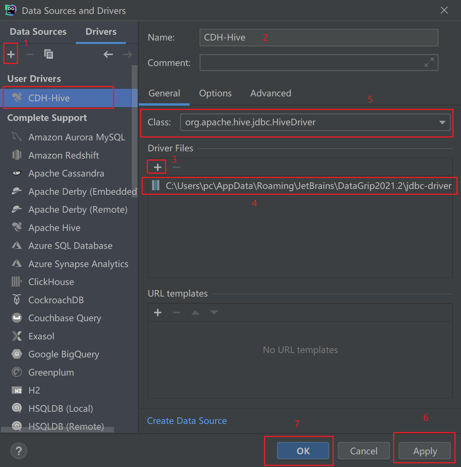The image size is (461, 467).
Task: Click the driver list vertical scrollbar
Action: (135, 131)
